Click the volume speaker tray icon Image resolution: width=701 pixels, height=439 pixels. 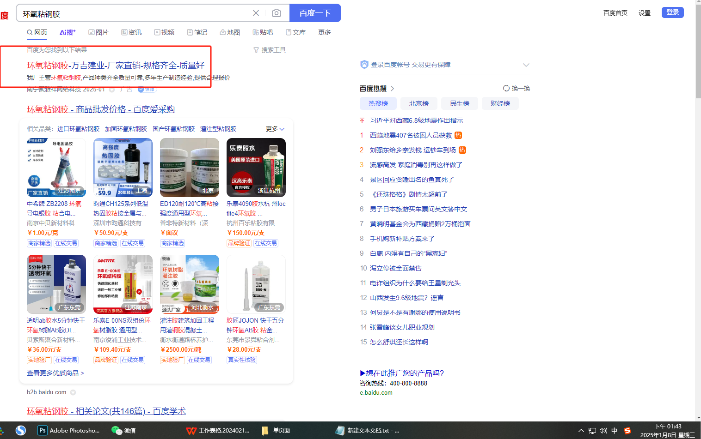coord(603,430)
